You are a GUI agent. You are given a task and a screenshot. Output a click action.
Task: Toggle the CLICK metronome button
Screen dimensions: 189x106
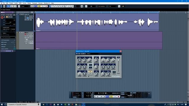pyautogui.click(x=123, y=93)
